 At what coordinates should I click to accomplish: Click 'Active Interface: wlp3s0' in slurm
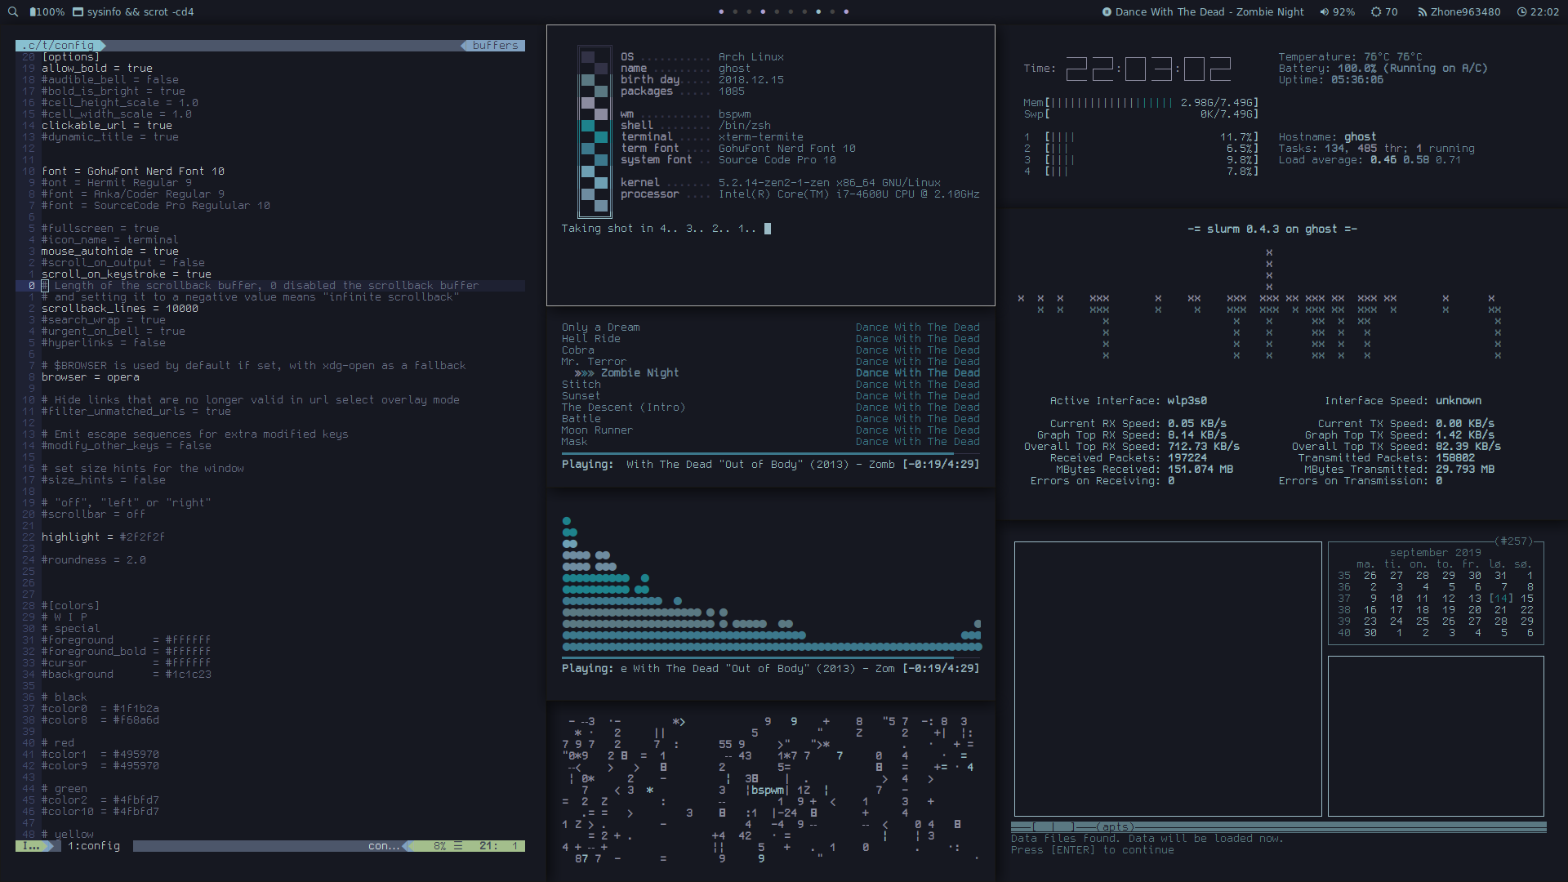[1128, 401]
